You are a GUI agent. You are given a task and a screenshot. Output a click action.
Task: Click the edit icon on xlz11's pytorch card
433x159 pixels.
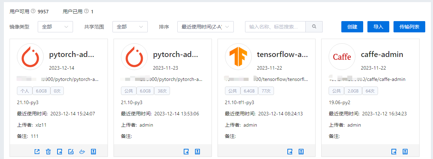click(71, 152)
